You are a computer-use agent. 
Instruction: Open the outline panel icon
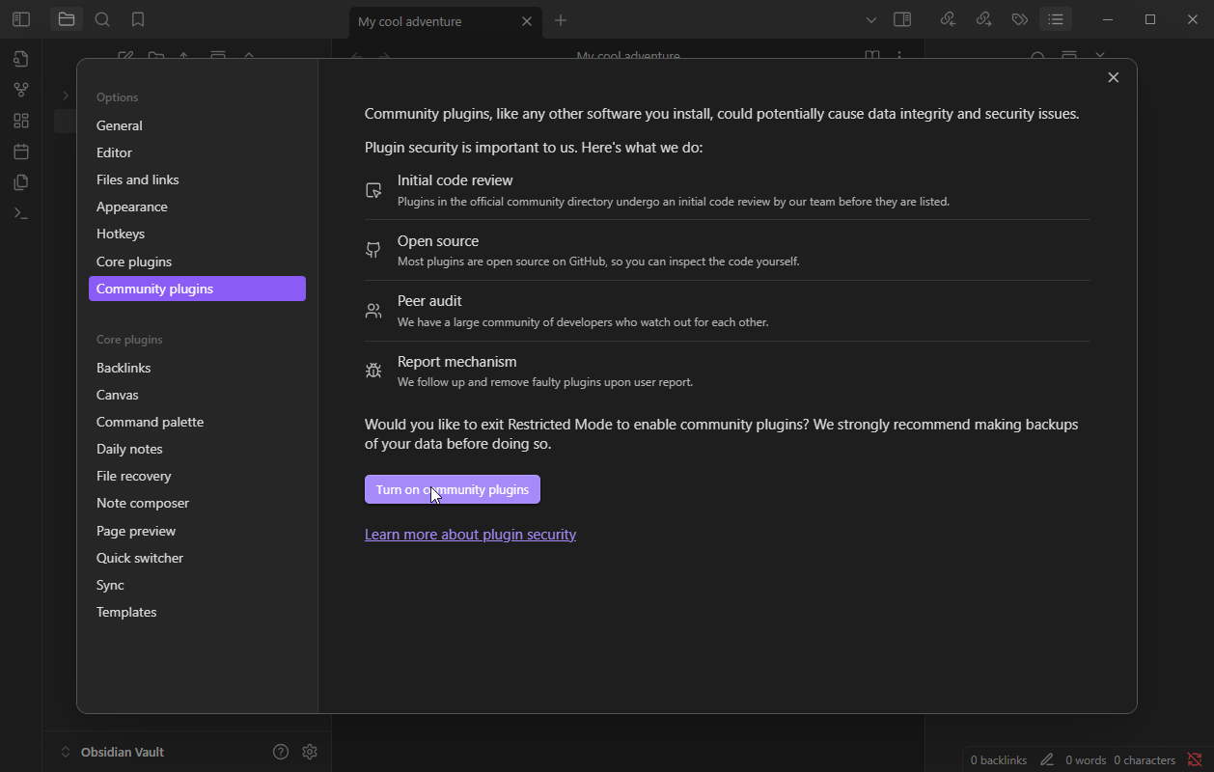[x=1056, y=19]
